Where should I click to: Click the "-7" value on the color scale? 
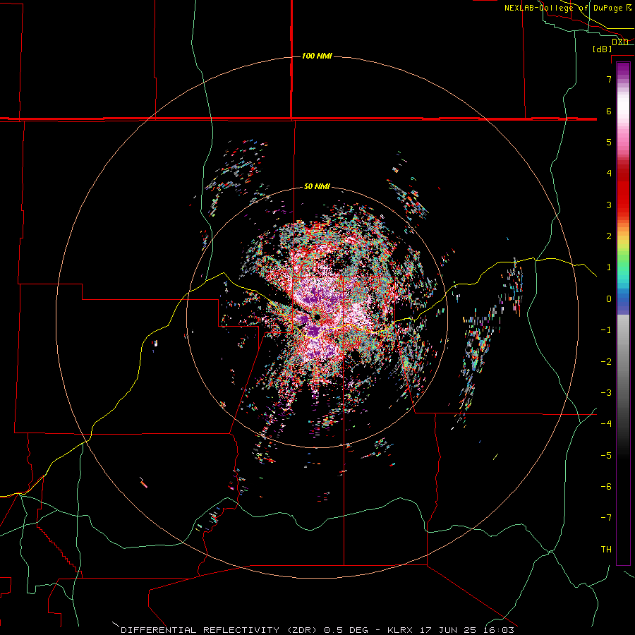(x=606, y=518)
